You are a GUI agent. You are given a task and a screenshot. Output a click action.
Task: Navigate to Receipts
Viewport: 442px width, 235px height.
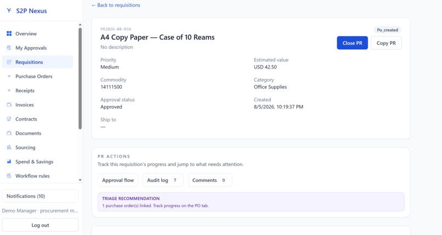(x=37, y=90)
